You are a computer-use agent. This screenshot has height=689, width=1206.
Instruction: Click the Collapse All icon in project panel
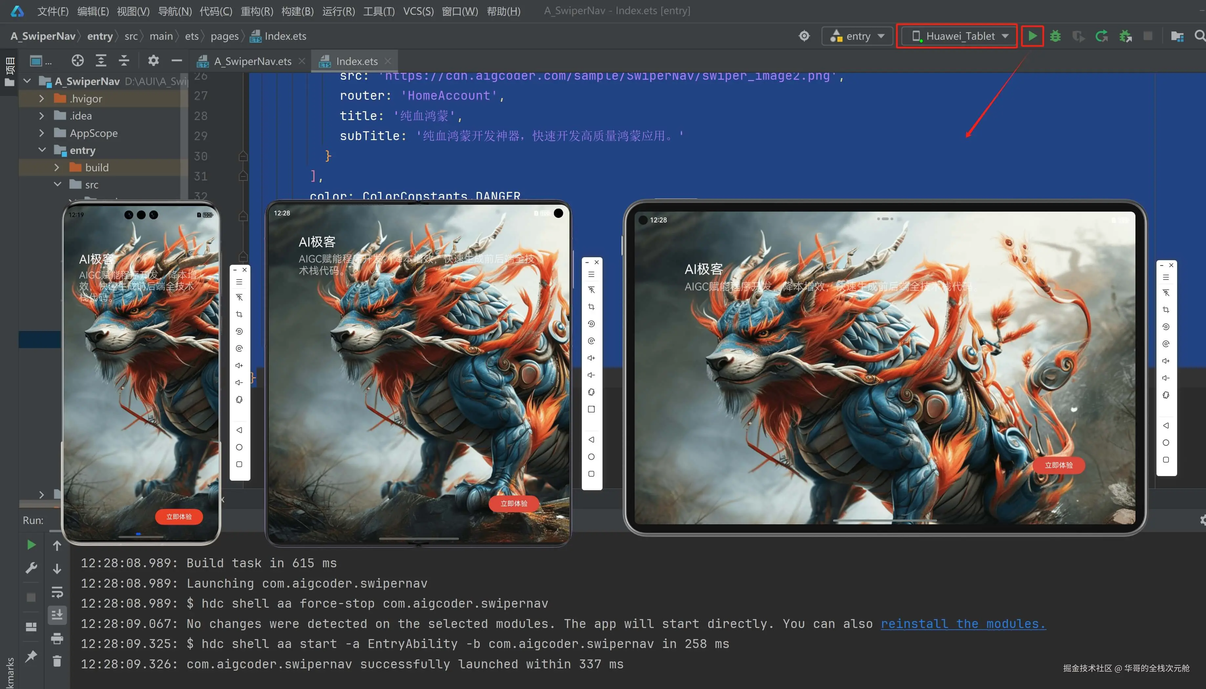[x=123, y=61]
